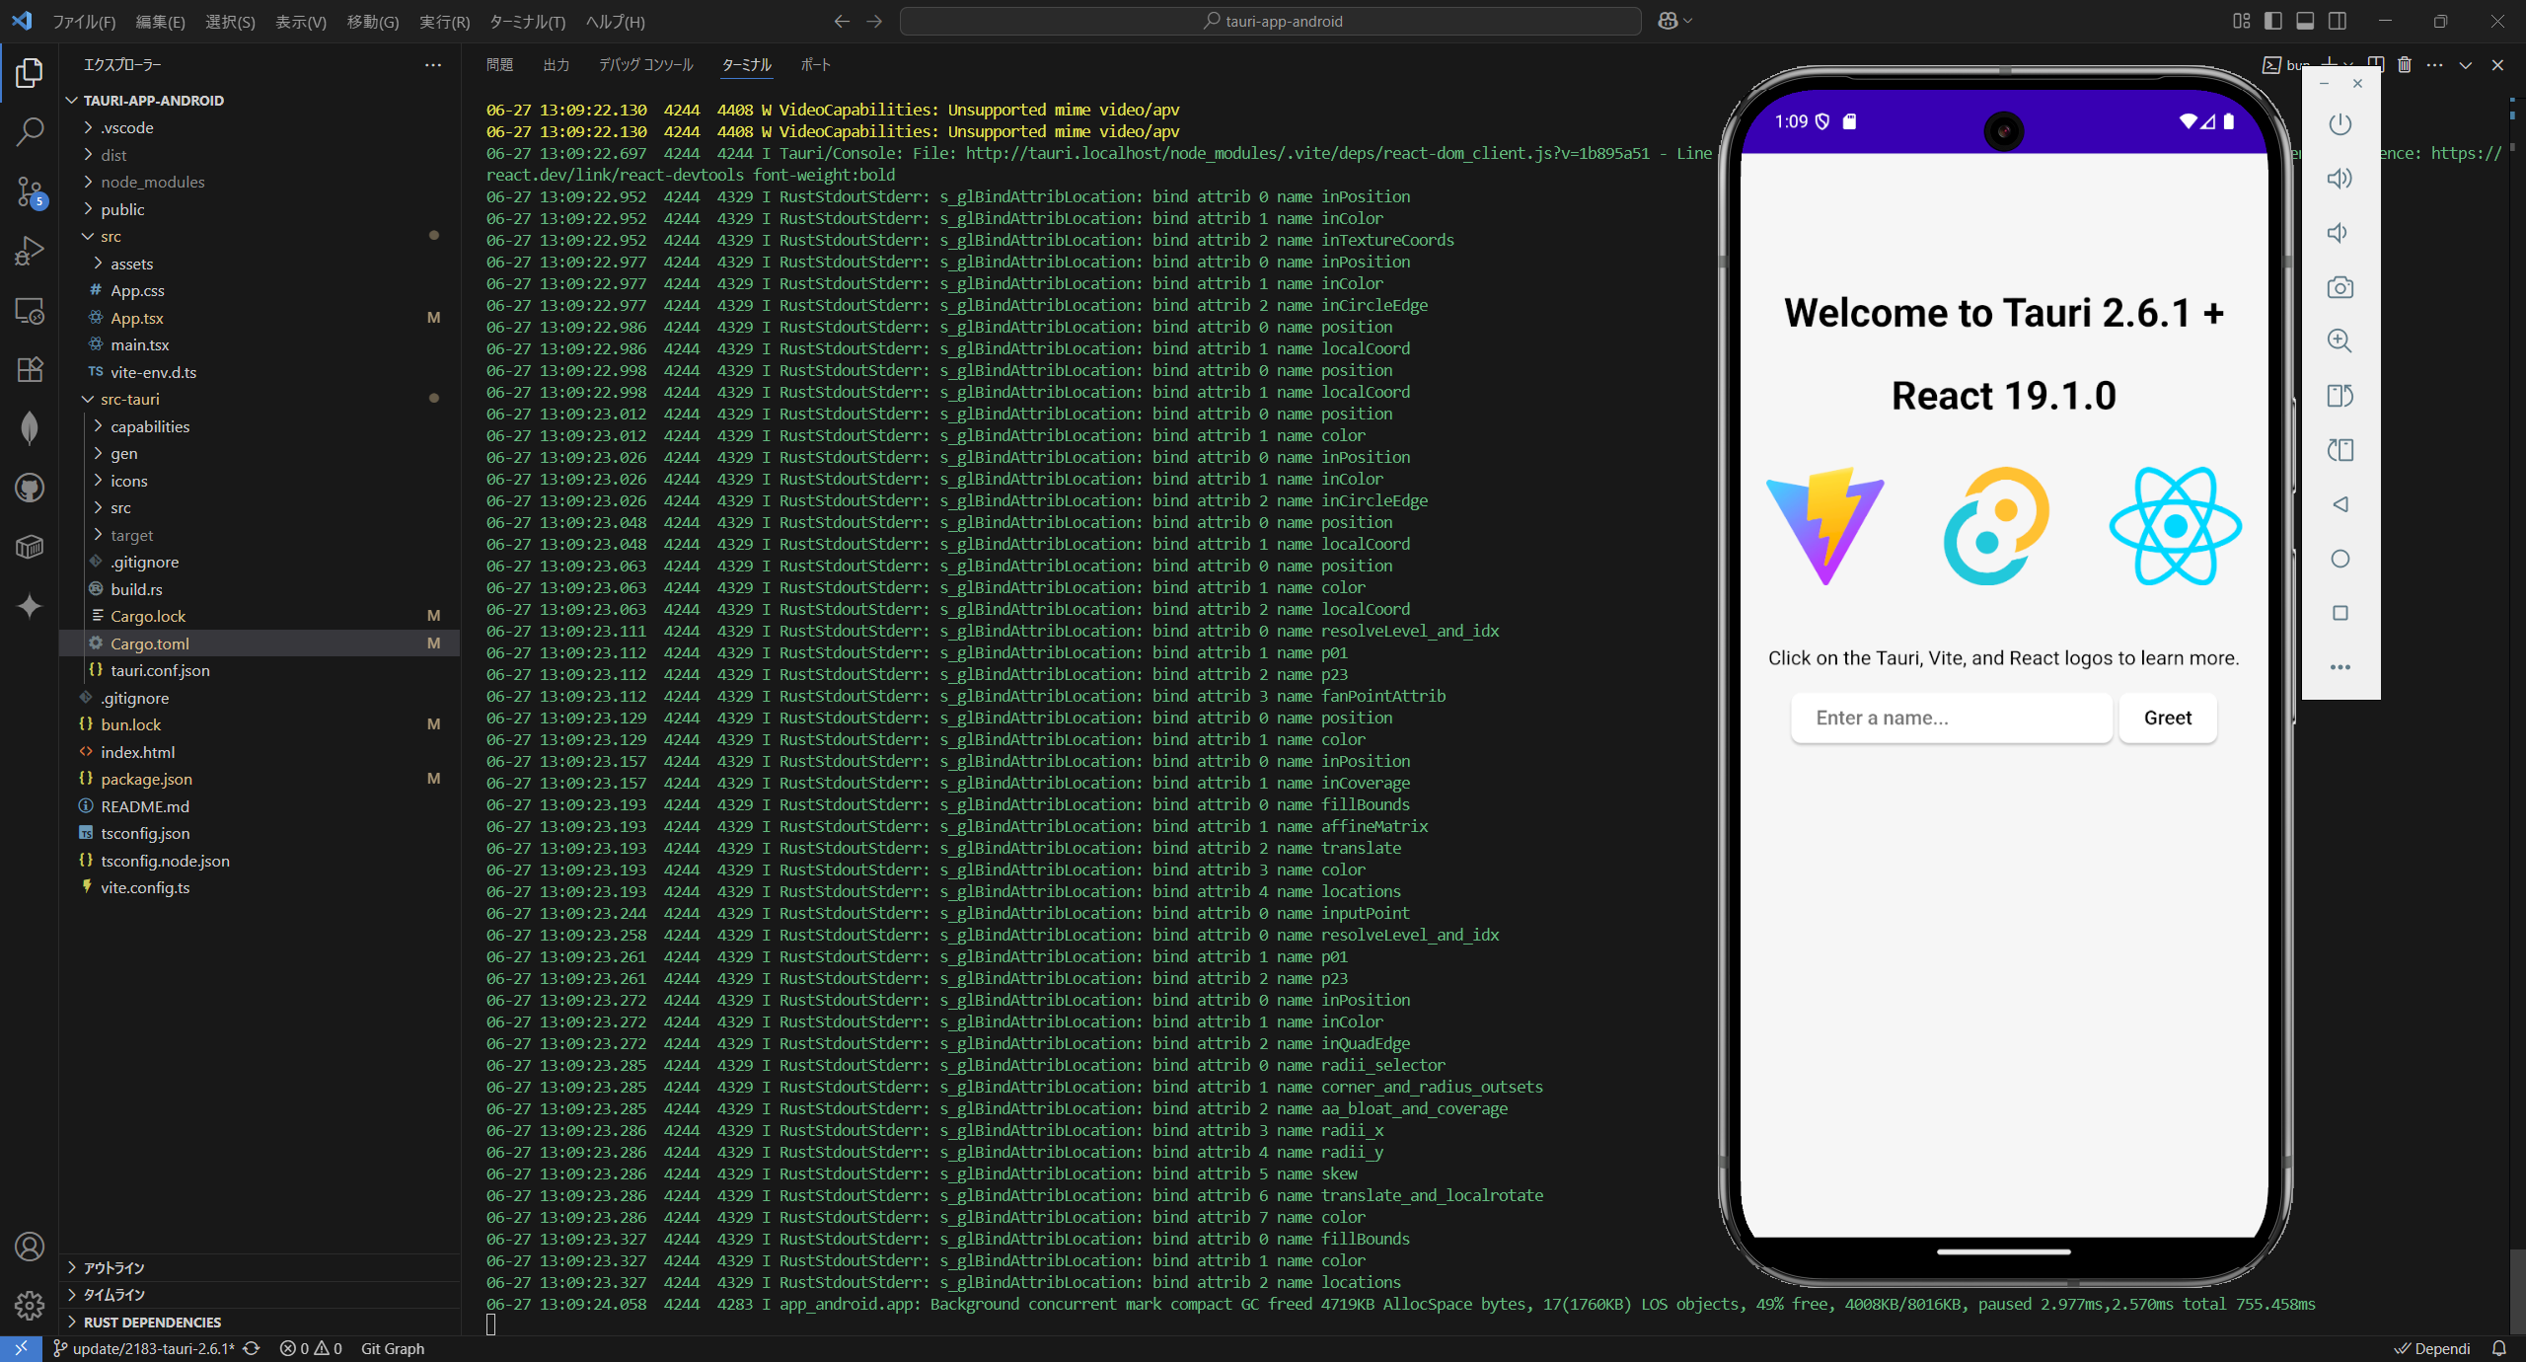
Task: Open ターミナル(T) menu
Action: coord(527,21)
